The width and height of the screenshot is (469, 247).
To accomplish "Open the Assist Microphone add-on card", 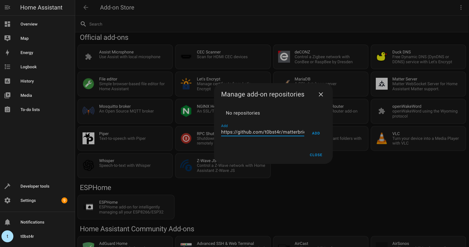I will tap(125, 57).
